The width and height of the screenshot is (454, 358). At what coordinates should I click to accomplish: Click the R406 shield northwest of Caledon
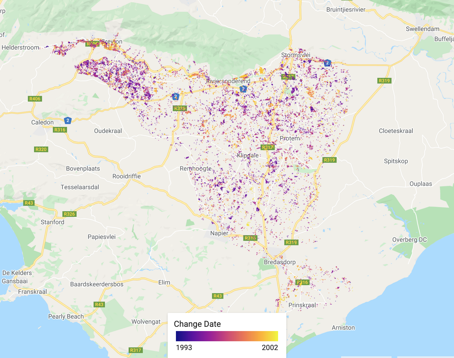click(x=35, y=99)
